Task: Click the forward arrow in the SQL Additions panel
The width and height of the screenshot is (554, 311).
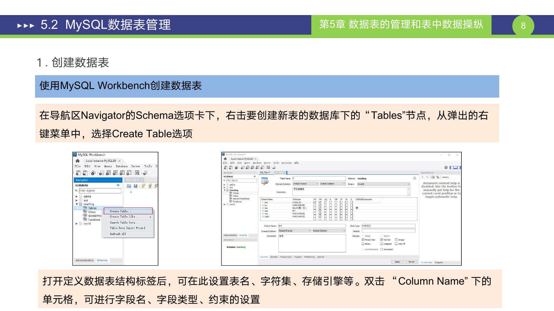Action: coord(427,177)
